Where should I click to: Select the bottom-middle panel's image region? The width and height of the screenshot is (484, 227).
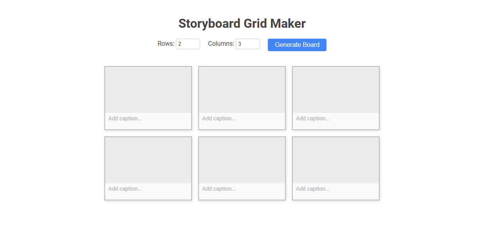click(x=242, y=159)
